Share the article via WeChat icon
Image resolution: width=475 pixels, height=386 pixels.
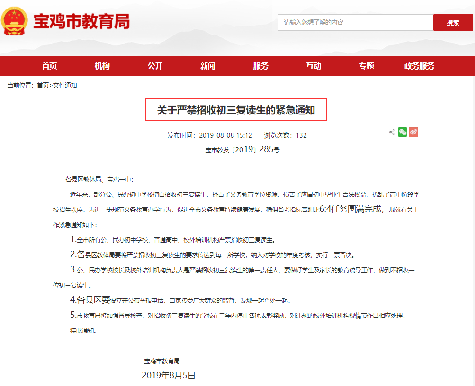[402, 132]
